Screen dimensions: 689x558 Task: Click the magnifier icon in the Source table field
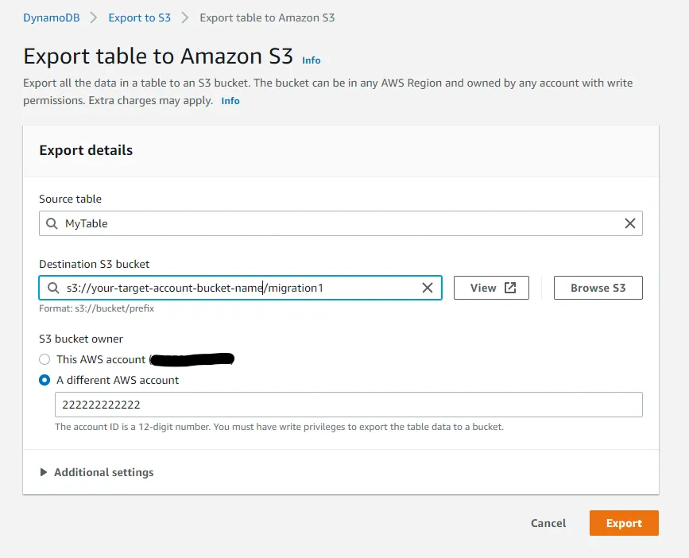coord(53,223)
